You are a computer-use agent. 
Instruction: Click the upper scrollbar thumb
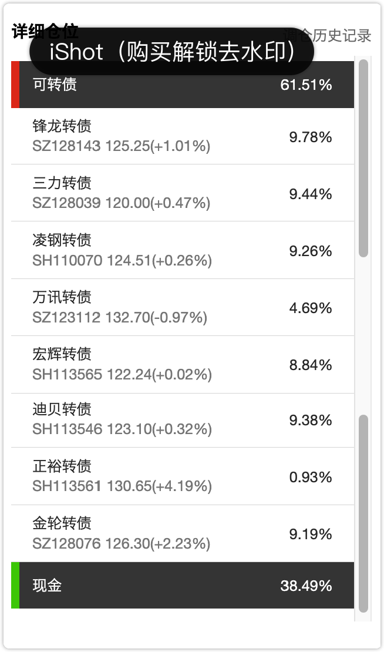363,157
